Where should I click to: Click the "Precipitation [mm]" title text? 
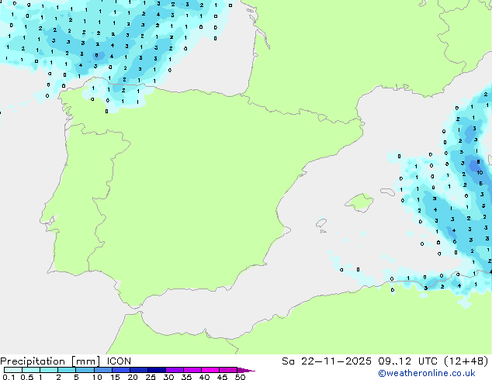[x=50, y=361]
